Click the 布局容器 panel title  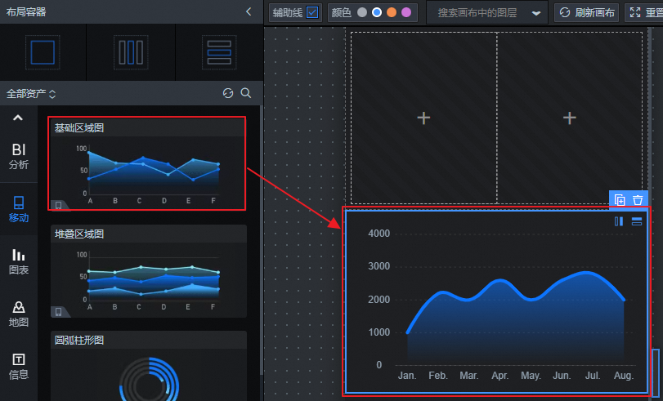tap(26, 11)
